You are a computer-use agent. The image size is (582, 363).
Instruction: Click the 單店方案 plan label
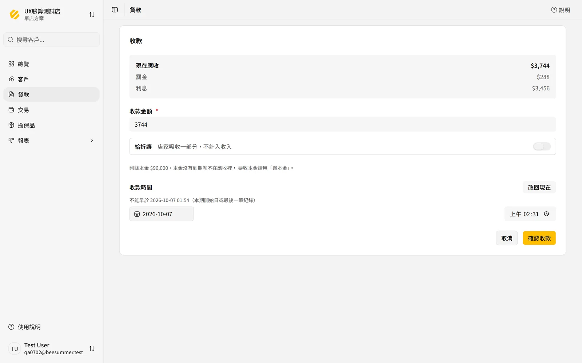(x=34, y=18)
